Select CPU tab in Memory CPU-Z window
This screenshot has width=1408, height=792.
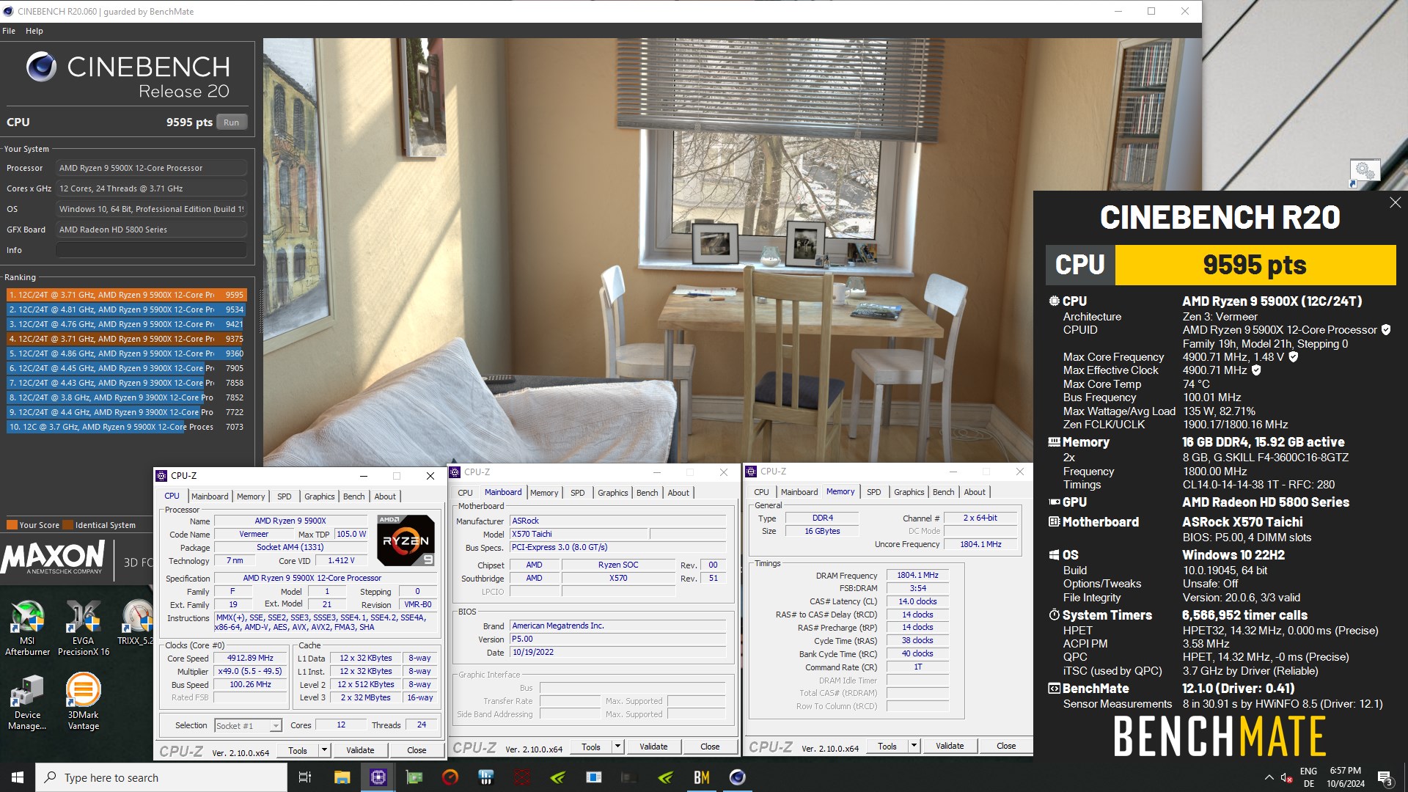point(761,492)
